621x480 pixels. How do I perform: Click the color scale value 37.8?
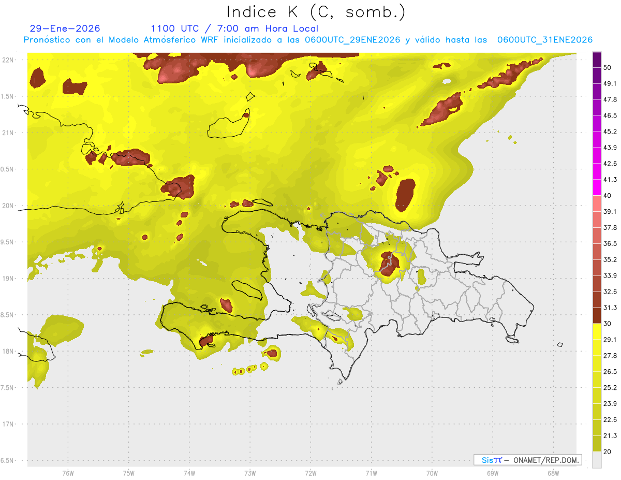coord(610,227)
